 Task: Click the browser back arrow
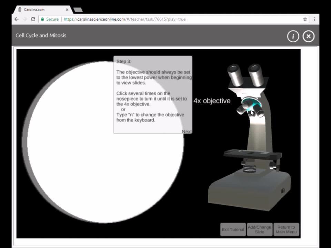[17, 19]
